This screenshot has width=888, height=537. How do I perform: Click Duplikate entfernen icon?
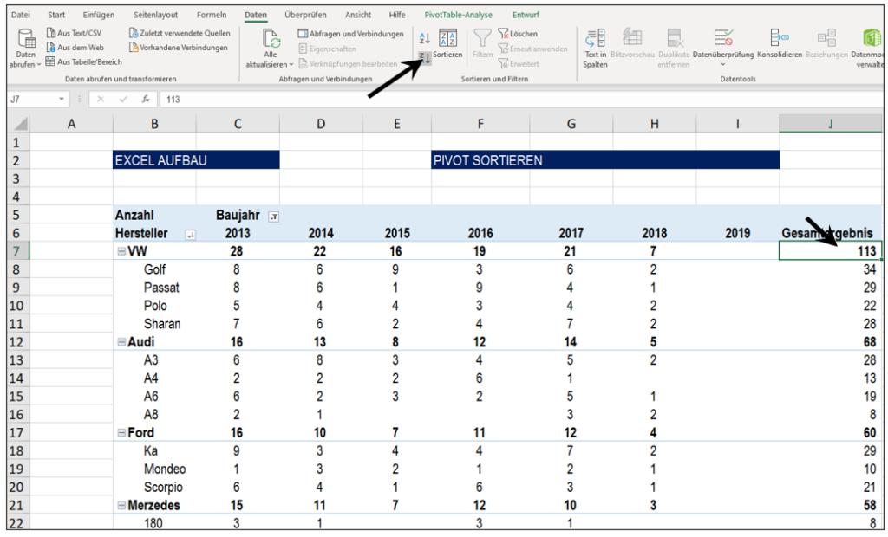point(674,38)
